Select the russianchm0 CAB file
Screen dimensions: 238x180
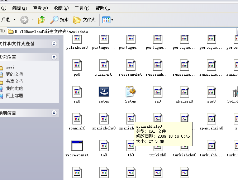(x=130, y=65)
